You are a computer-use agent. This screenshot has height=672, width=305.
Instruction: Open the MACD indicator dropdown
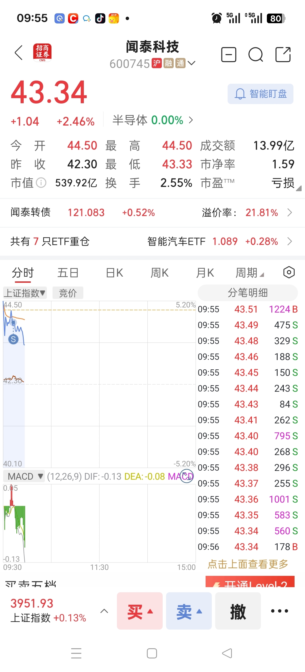coord(24,477)
